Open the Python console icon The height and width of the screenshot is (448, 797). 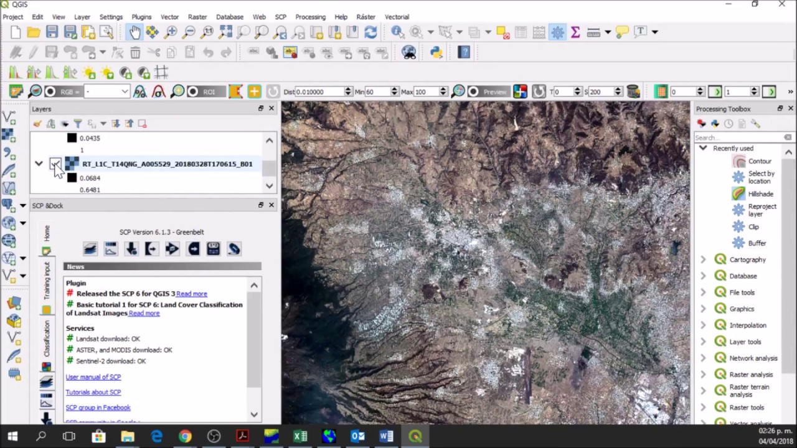436,52
